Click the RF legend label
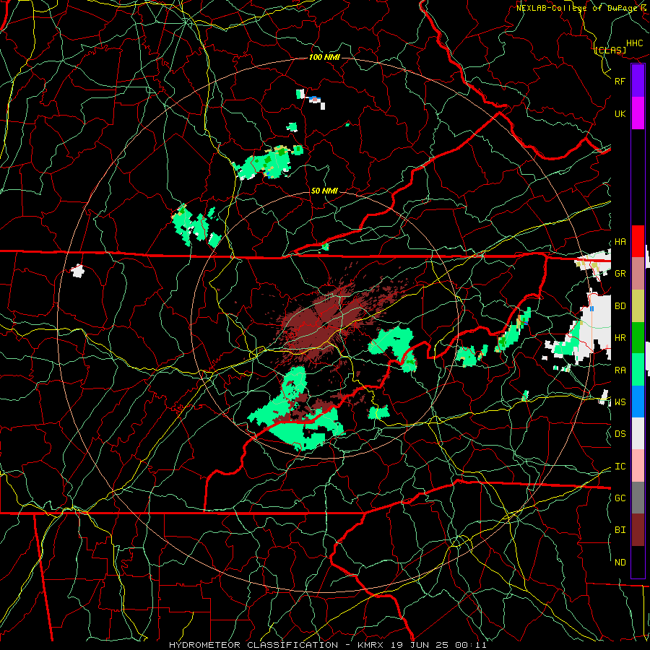The image size is (650, 650). coord(620,81)
